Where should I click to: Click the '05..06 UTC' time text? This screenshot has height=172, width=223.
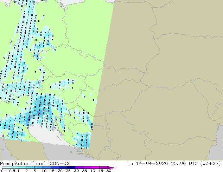[184, 164]
